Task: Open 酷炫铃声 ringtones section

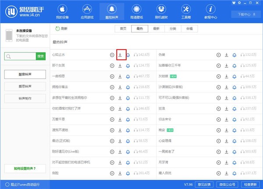Action: 112,11
